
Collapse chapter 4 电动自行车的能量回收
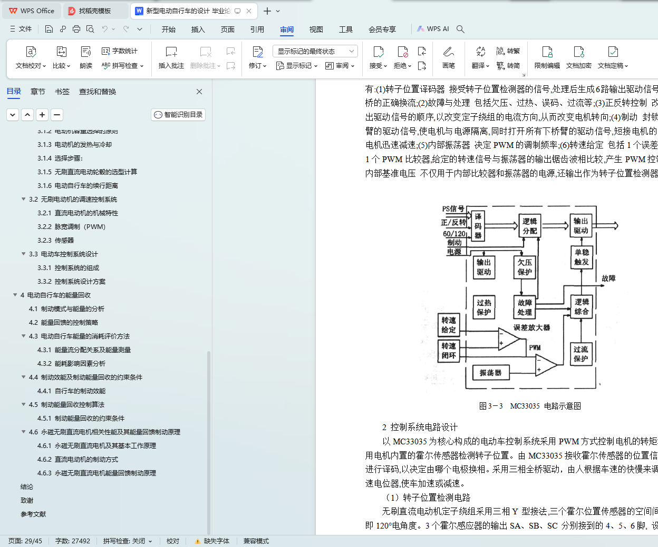tap(15, 295)
